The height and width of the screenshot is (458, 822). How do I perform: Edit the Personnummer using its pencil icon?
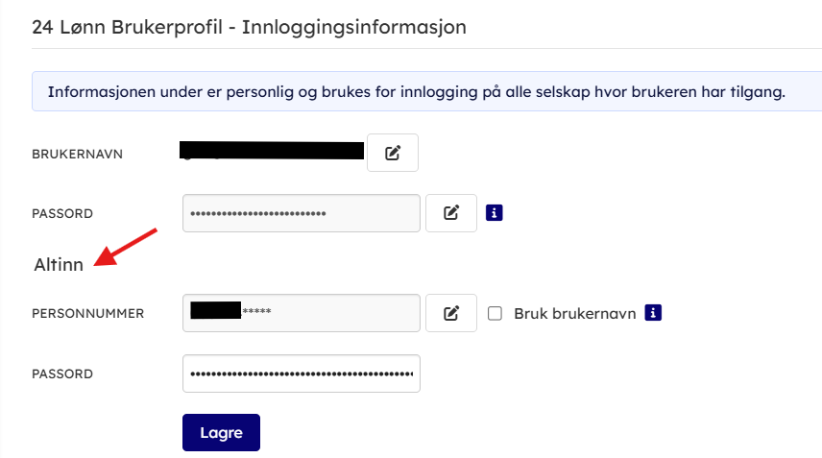point(451,313)
